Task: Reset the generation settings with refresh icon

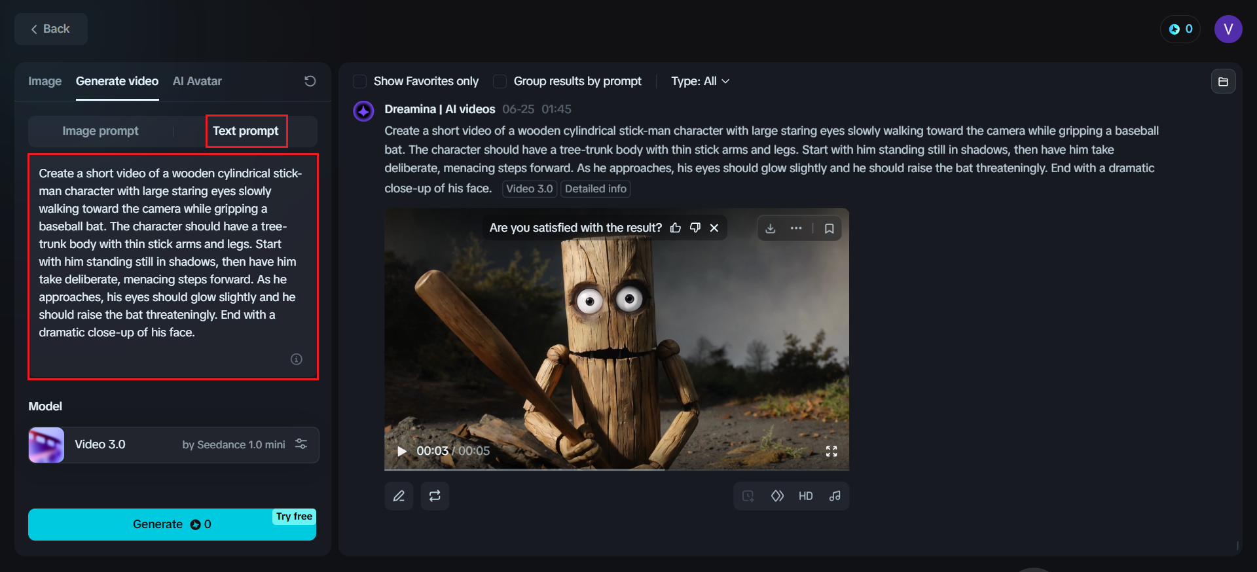Action: click(x=310, y=81)
